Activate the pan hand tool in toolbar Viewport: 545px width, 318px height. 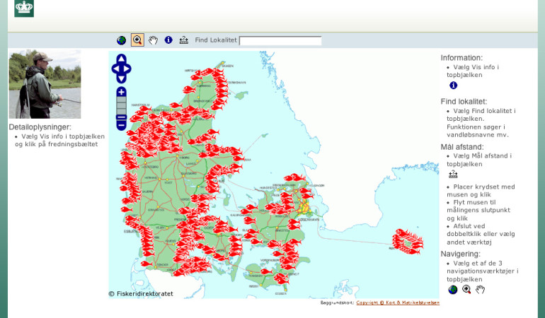coord(153,40)
